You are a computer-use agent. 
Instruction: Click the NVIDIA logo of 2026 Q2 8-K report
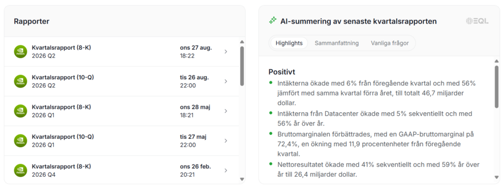(x=21, y=52)
